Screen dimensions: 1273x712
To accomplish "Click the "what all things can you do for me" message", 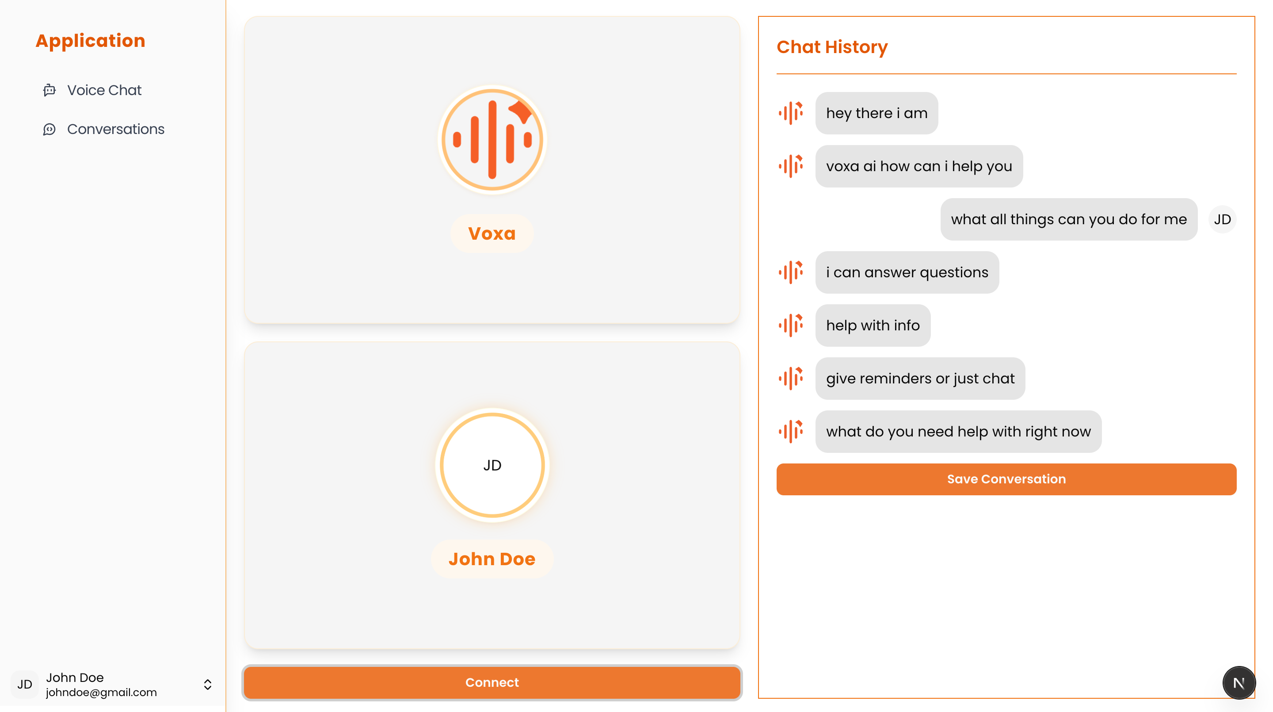I will tap(1068, 219).
